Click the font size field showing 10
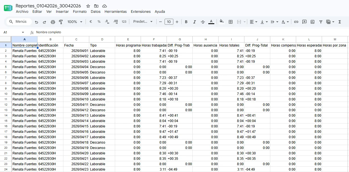 pos(169,22)
